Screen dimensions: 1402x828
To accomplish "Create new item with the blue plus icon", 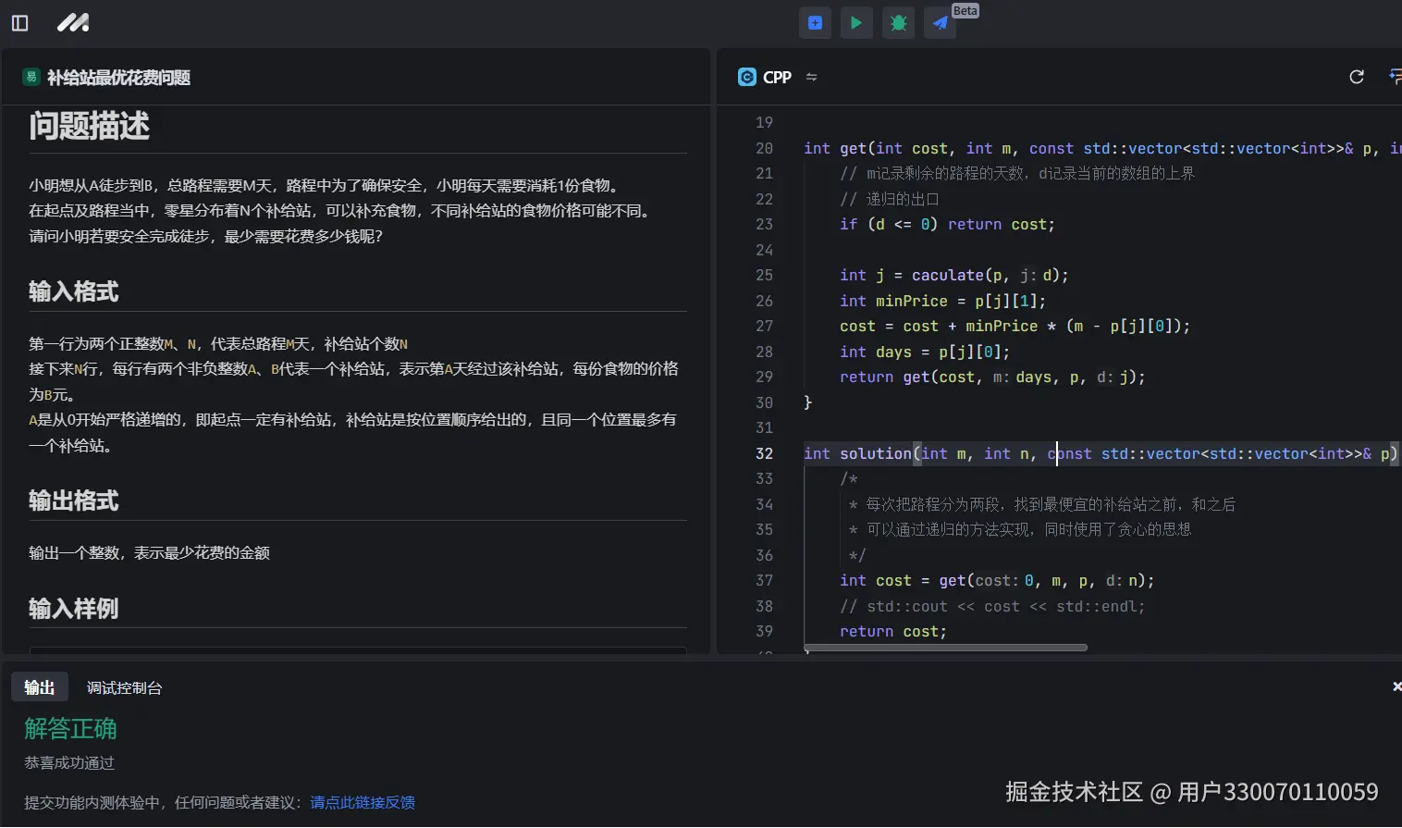I will point(815,22).
